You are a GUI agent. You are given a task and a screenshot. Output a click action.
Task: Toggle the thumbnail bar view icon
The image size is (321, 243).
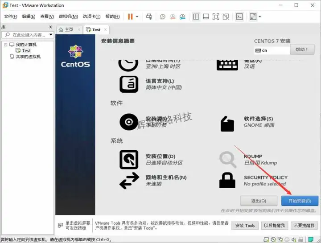[x=206, y=16]
